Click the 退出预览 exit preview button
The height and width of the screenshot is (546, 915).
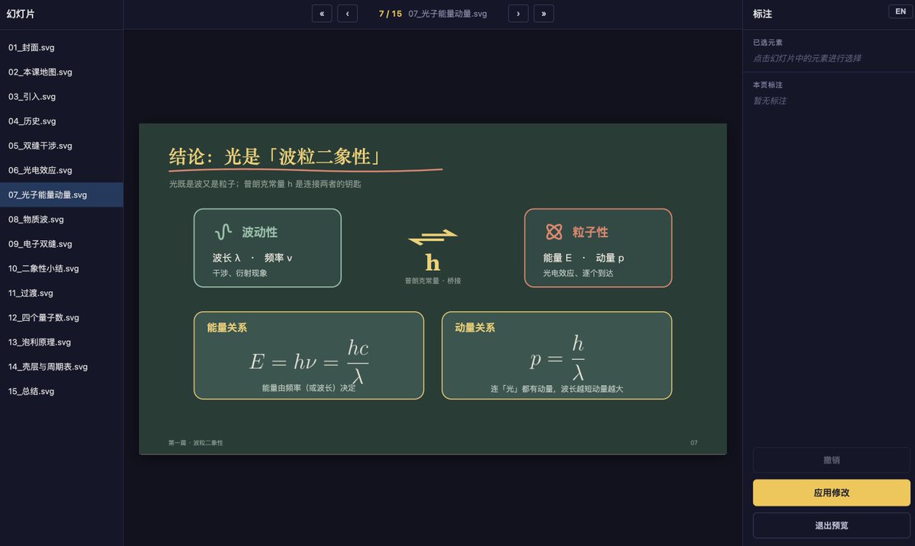click(831, 525)
